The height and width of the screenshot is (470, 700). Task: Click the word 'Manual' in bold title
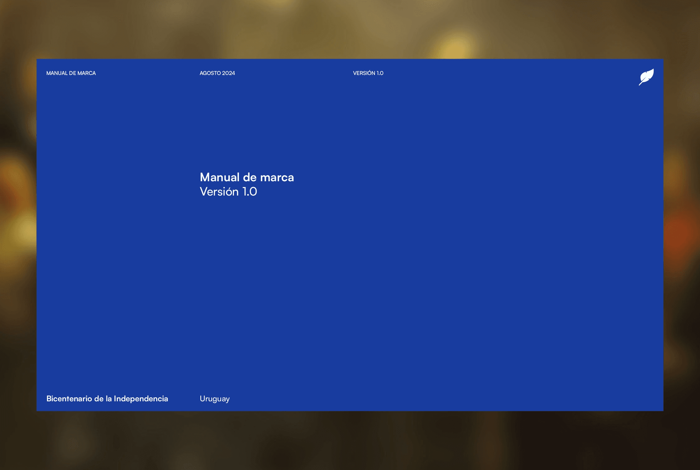point(220,177)
